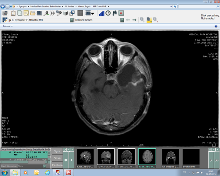Select the T2W_FLAIR series thumbnail
The image size is (220, 176).
click(106, 157)
